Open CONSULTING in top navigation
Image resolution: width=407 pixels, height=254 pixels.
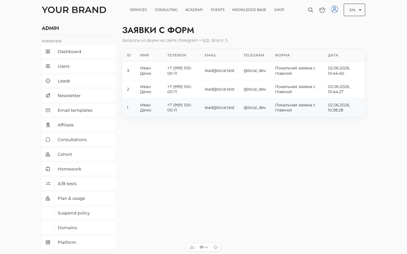point(166,10)
